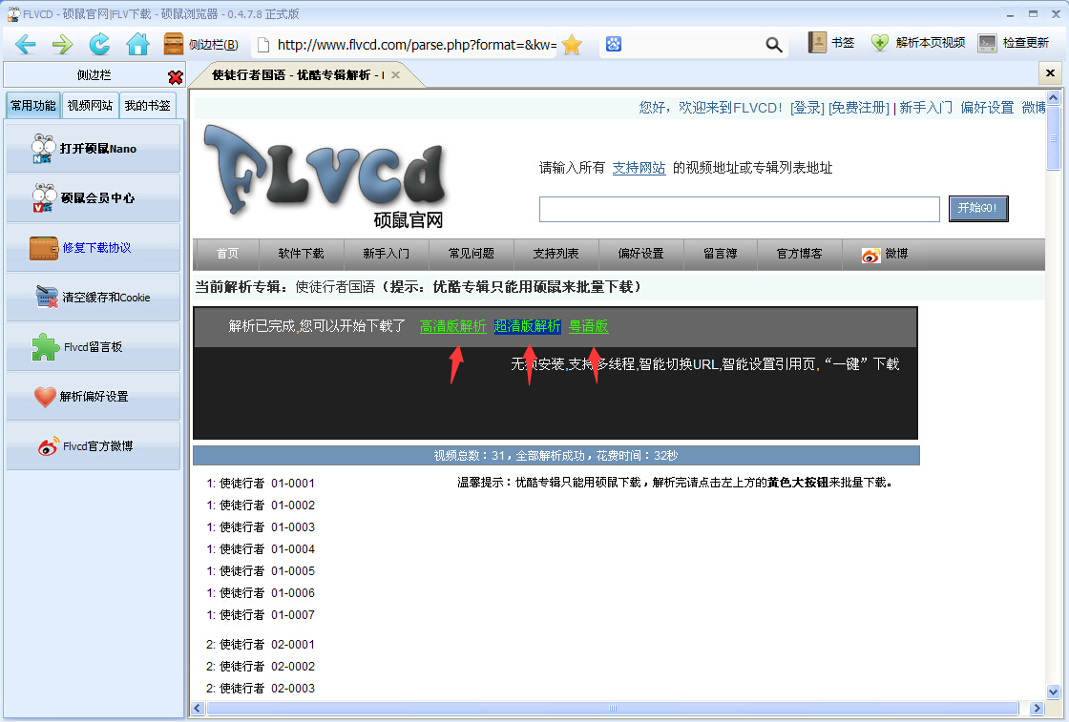Viewport: 1069px width, 722px height.
Task: Open 新手入门 in the navigation bar
Action: 386,254
